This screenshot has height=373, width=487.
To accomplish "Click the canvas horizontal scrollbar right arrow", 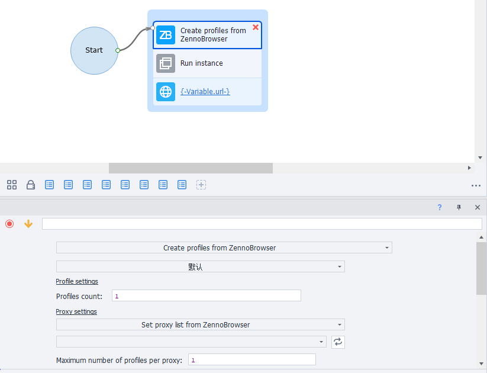I will coord(469,168).
